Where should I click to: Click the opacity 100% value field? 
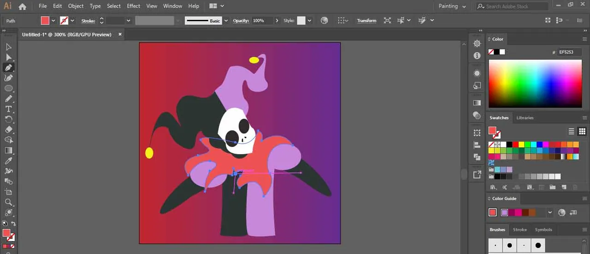click(262, 21)
